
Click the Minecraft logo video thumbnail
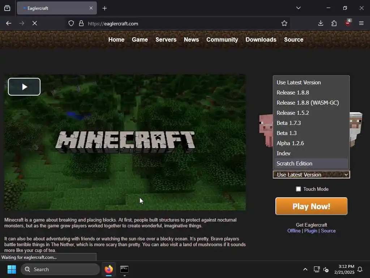pyautogui.click(x=125, y=142)
